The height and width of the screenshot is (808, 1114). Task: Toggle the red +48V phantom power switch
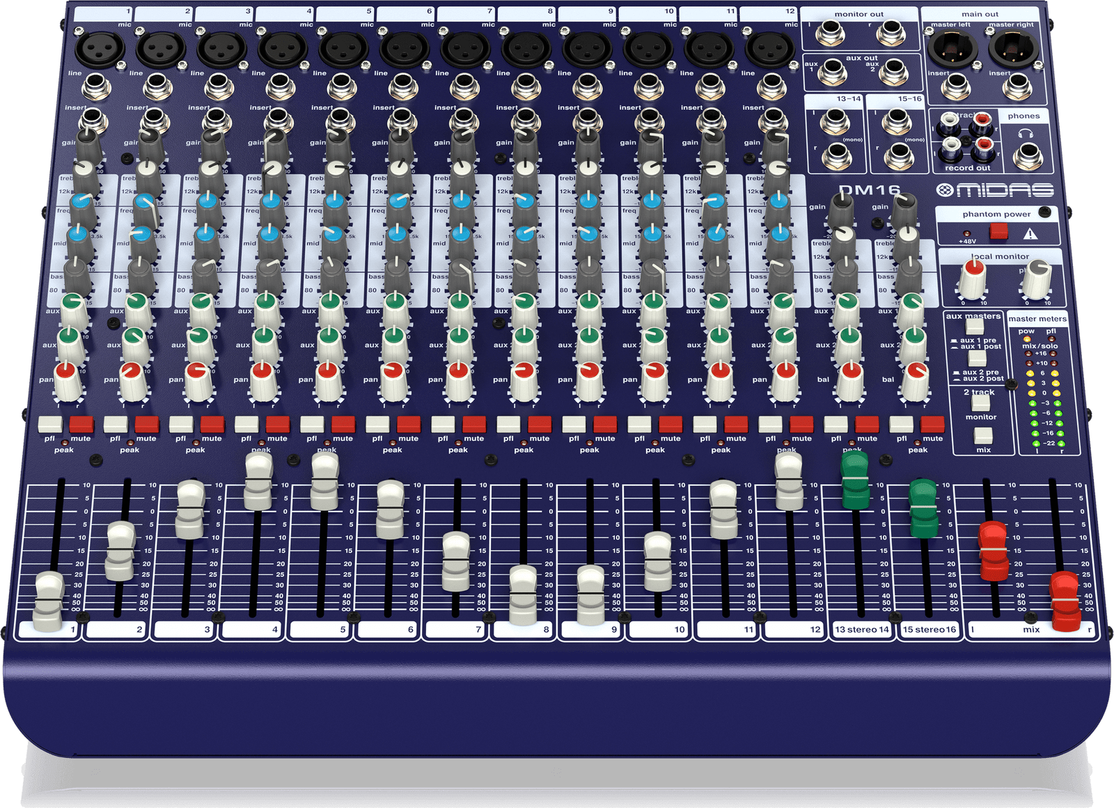pyautogui.click(x=999, y=230)
